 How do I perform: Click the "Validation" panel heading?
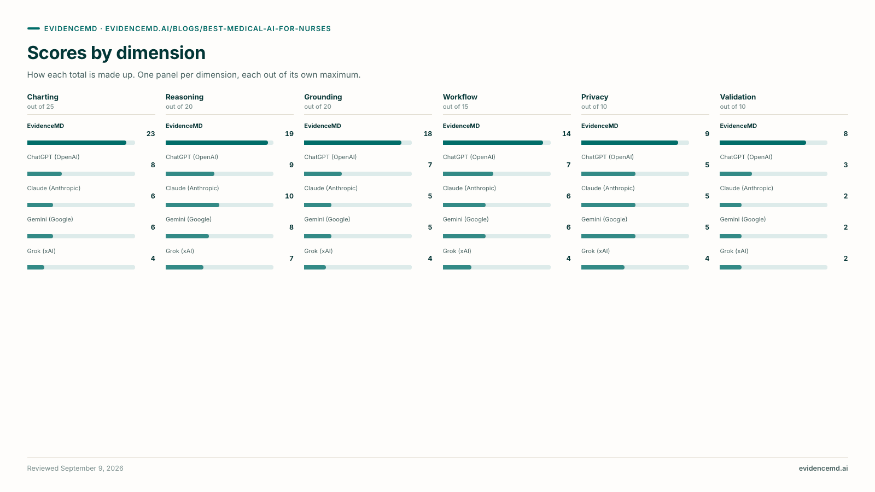(x=738, y=97)
